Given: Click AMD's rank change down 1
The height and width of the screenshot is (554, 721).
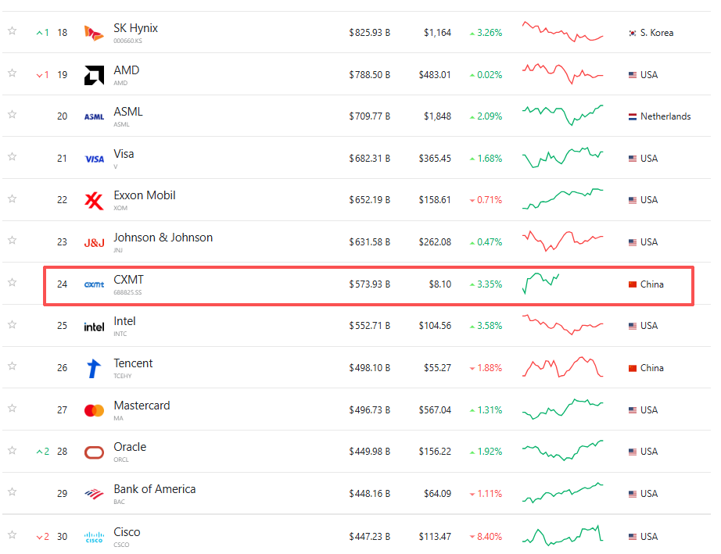Looking at the screenshot, I should [43, 75].
